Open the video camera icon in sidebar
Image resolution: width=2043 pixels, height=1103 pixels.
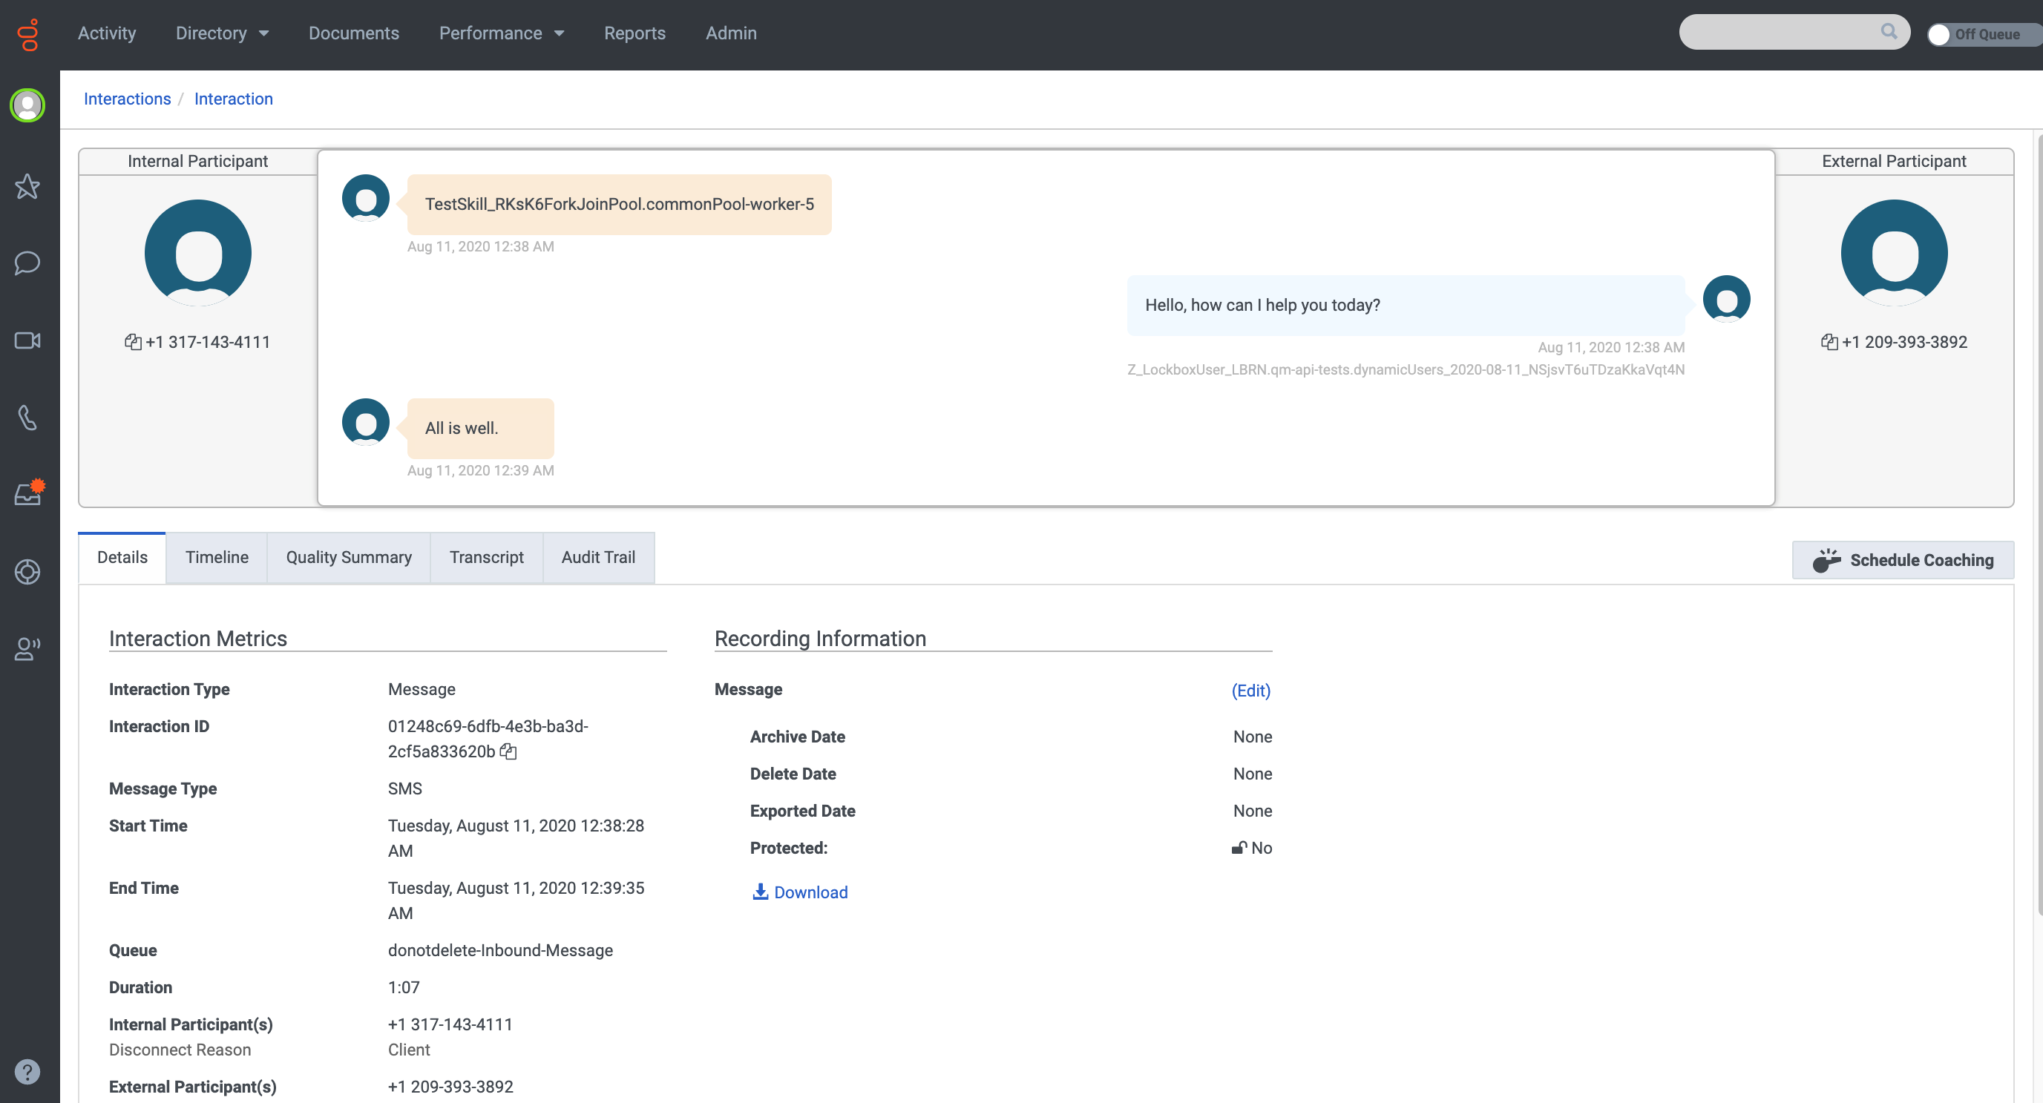(27, 340)
